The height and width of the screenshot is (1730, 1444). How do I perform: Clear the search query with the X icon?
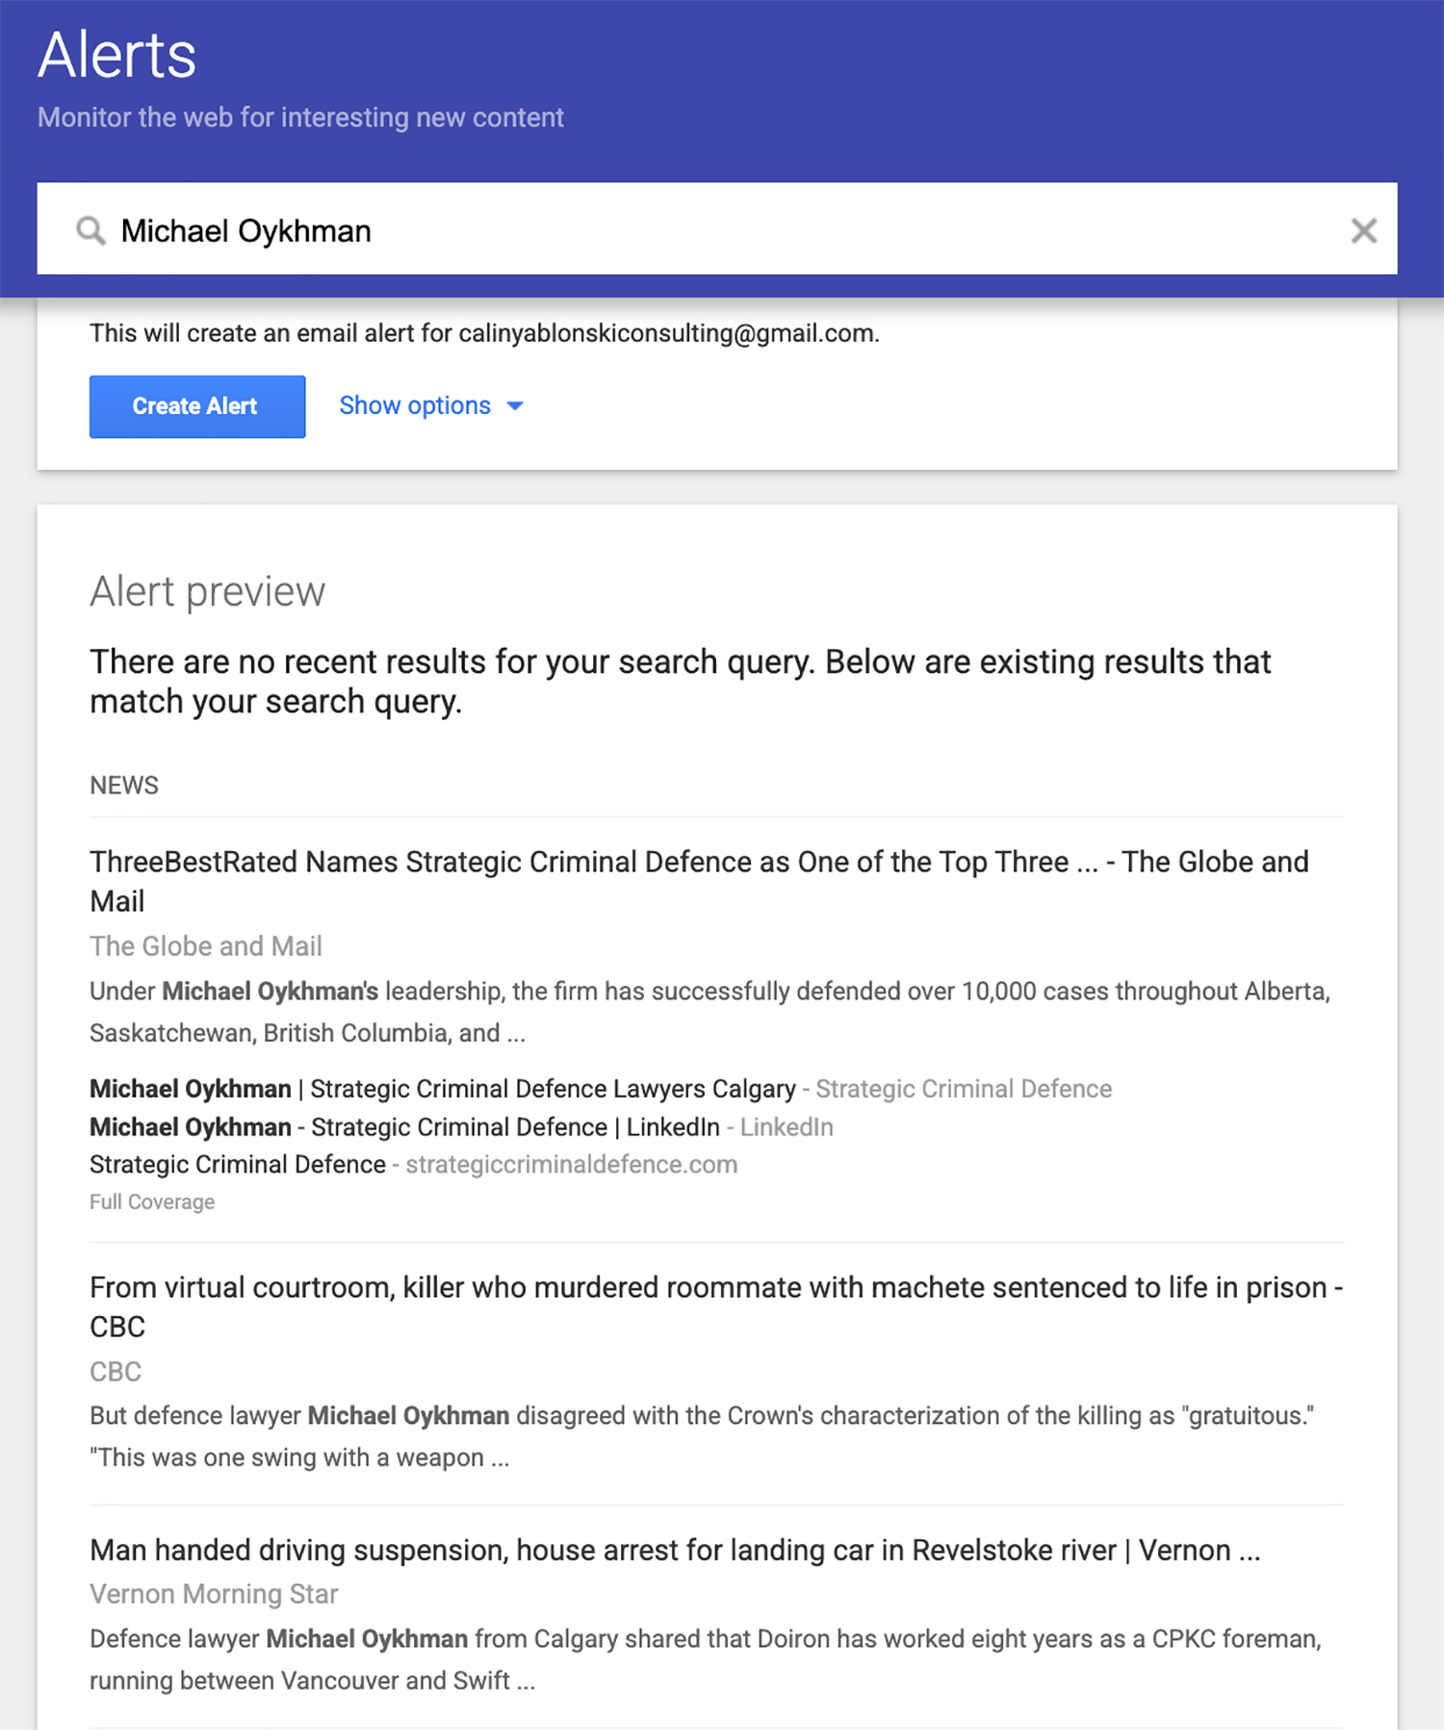[1364, 230]
